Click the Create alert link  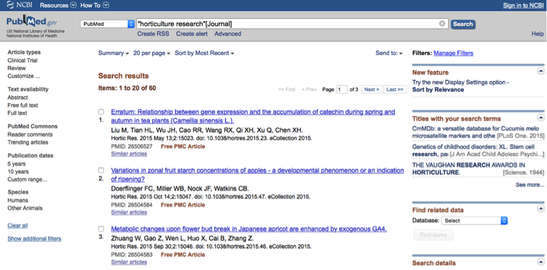click(192, 34)
